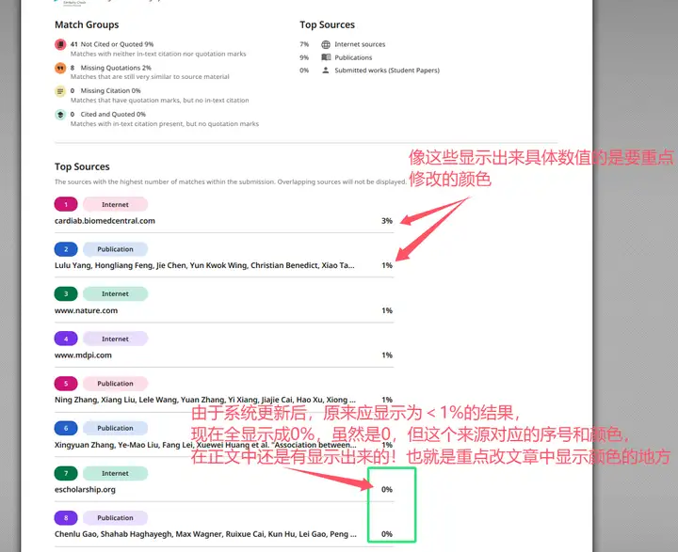Select source number 2 badge
The image size is (678, 552).
click(x=66, y=249)
